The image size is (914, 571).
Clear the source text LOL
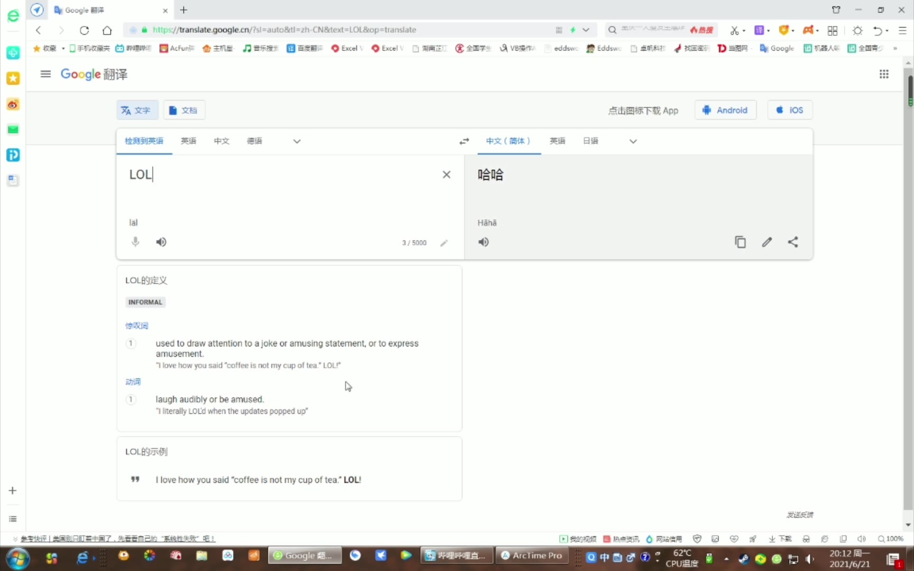pyautogui.click(x=446, y=174)
